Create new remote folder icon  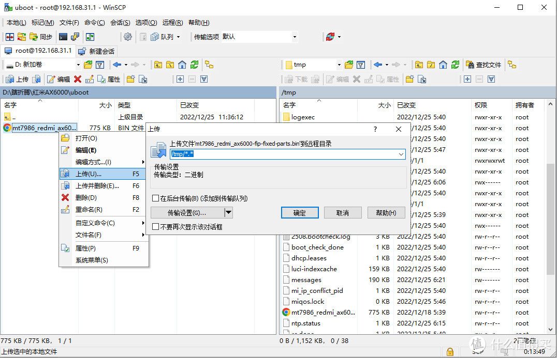tap(409, 79)
